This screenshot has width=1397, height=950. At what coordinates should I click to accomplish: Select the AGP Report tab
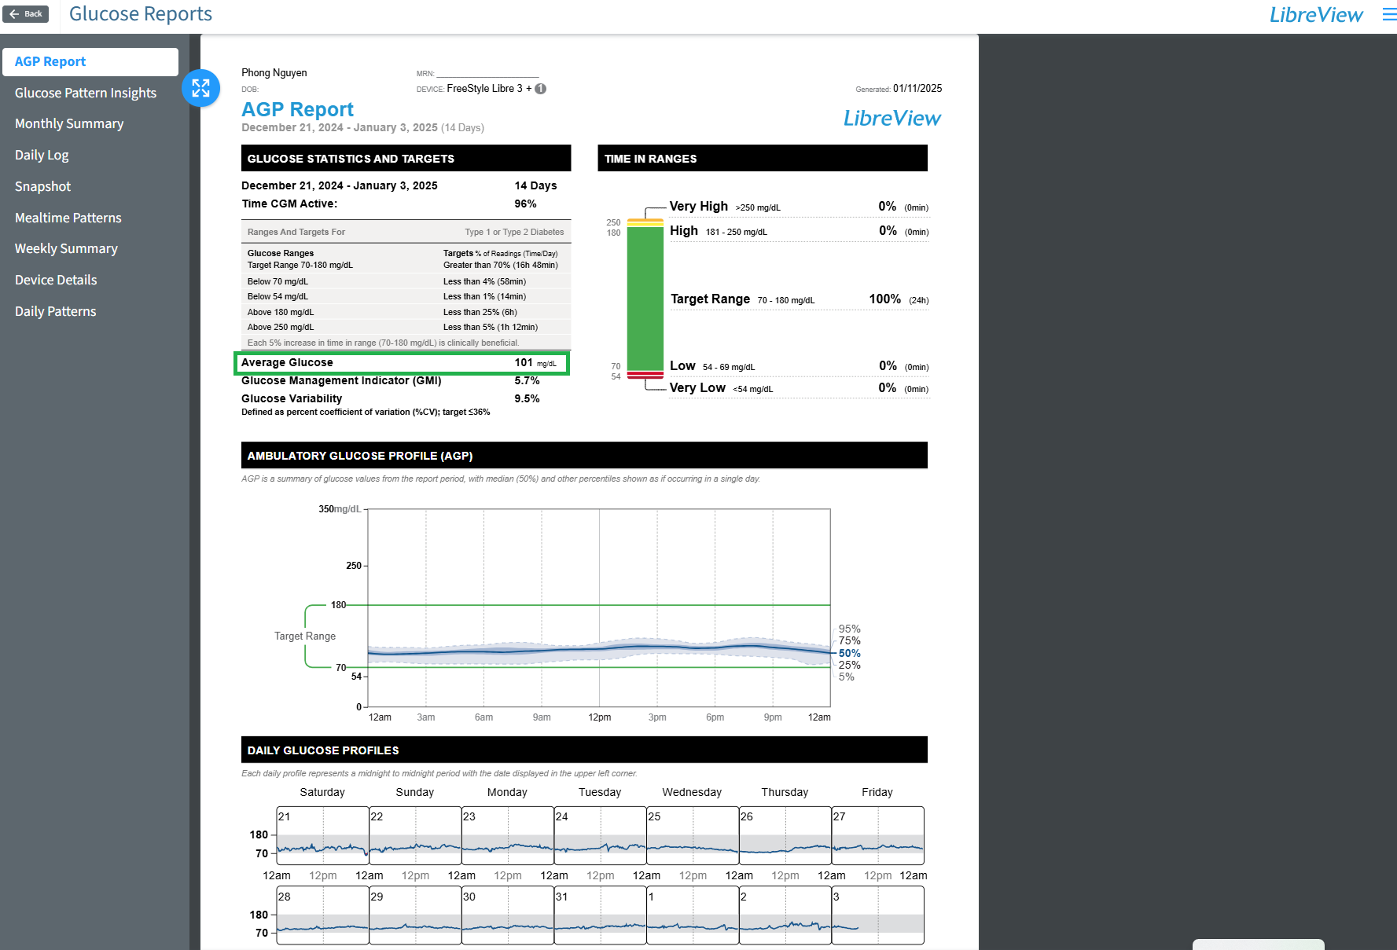tap(90, 61)
